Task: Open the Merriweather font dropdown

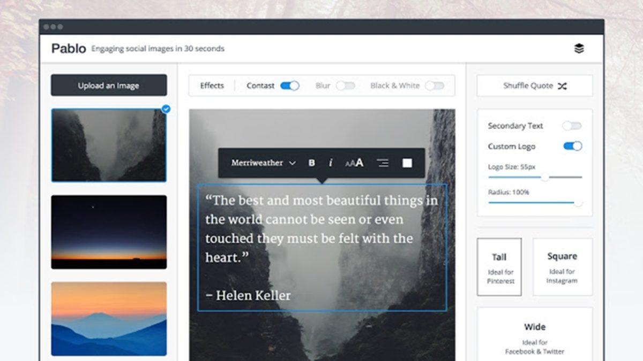Action: coord(263,163)
